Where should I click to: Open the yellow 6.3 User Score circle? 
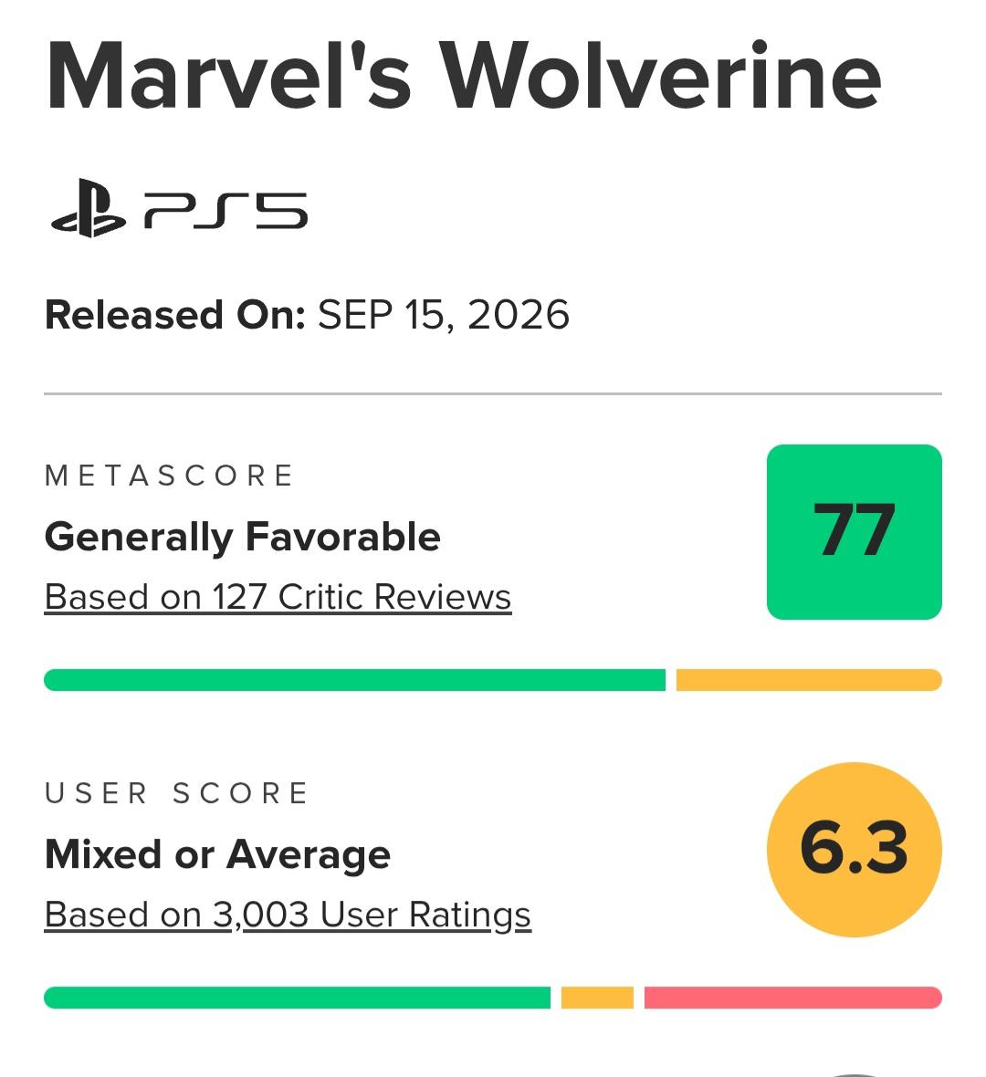(x=854, y=850)
